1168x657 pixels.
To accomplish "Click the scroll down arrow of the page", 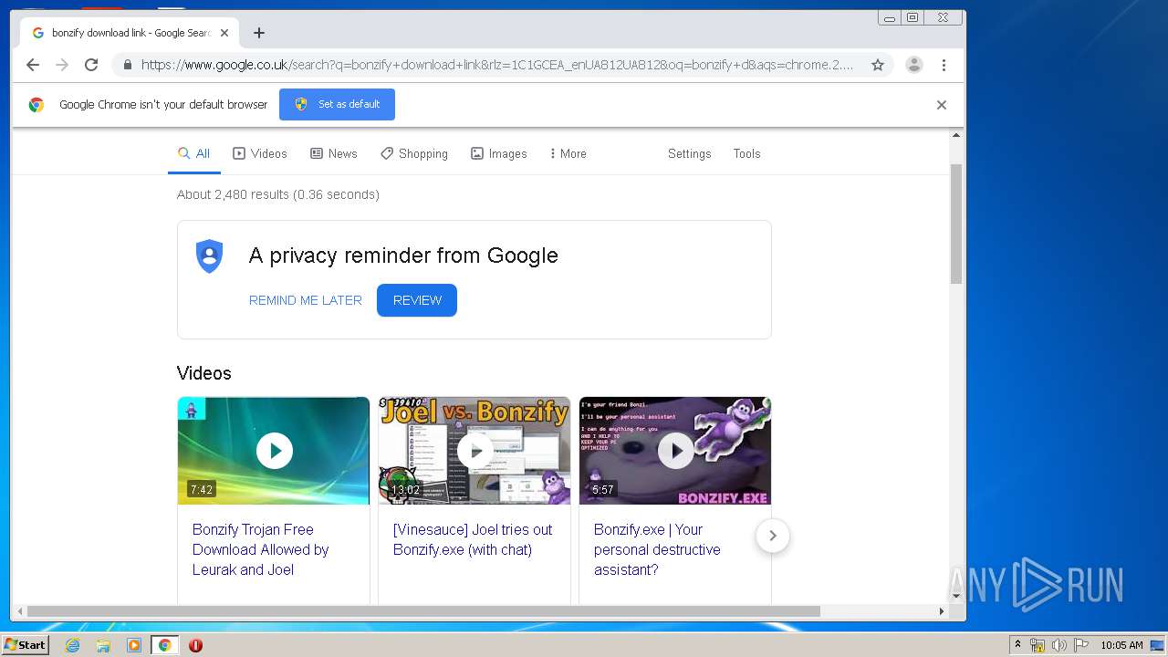I will point(956,597).
